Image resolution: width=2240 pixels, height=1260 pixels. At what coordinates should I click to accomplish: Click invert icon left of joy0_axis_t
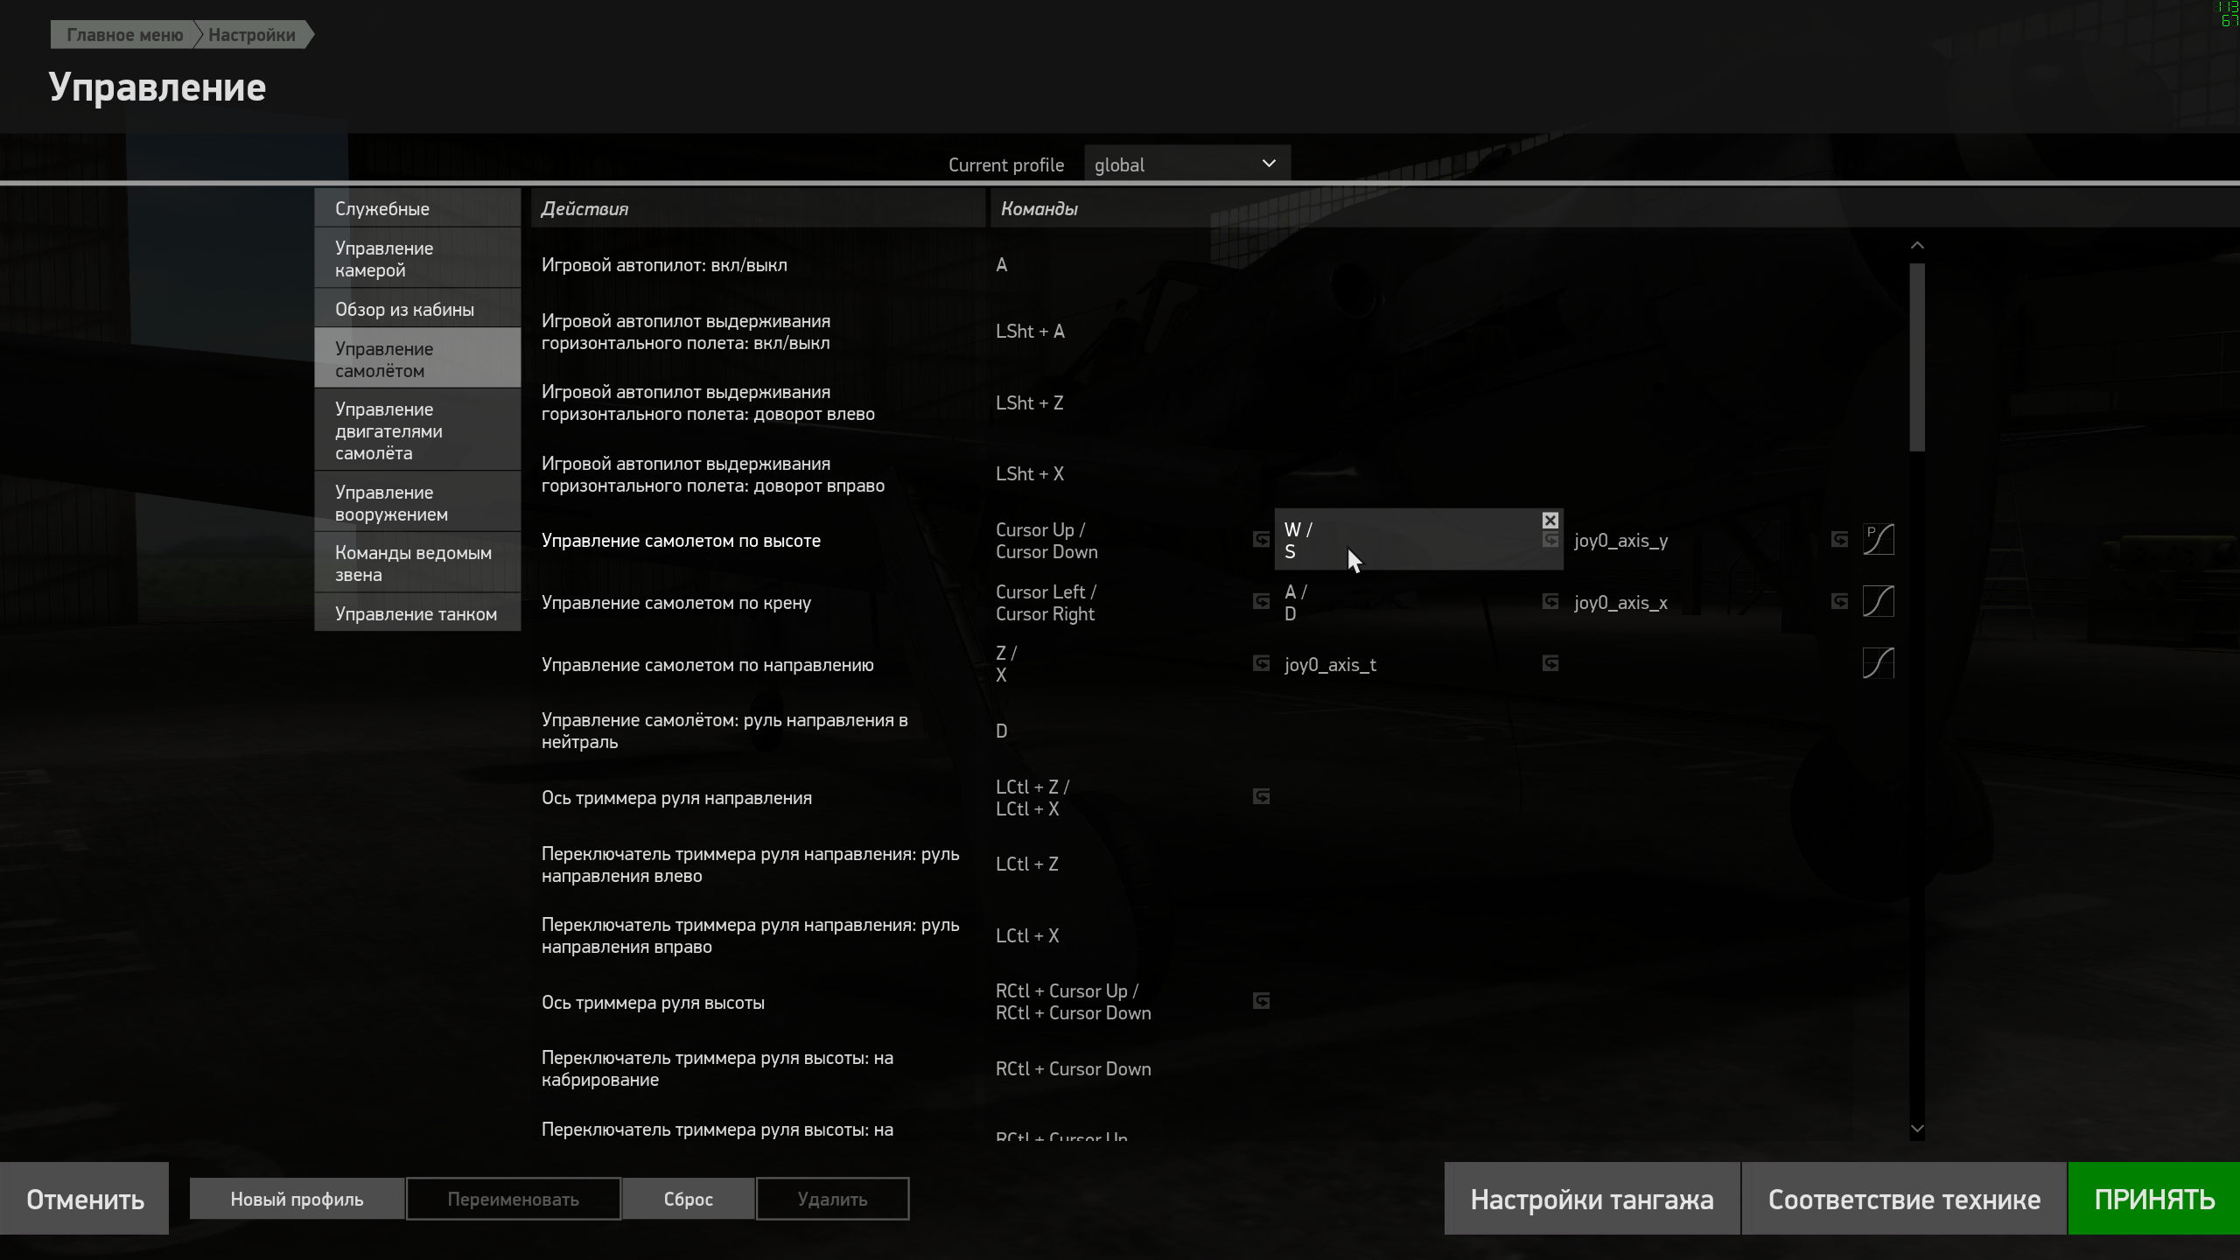coord(1261,664)
